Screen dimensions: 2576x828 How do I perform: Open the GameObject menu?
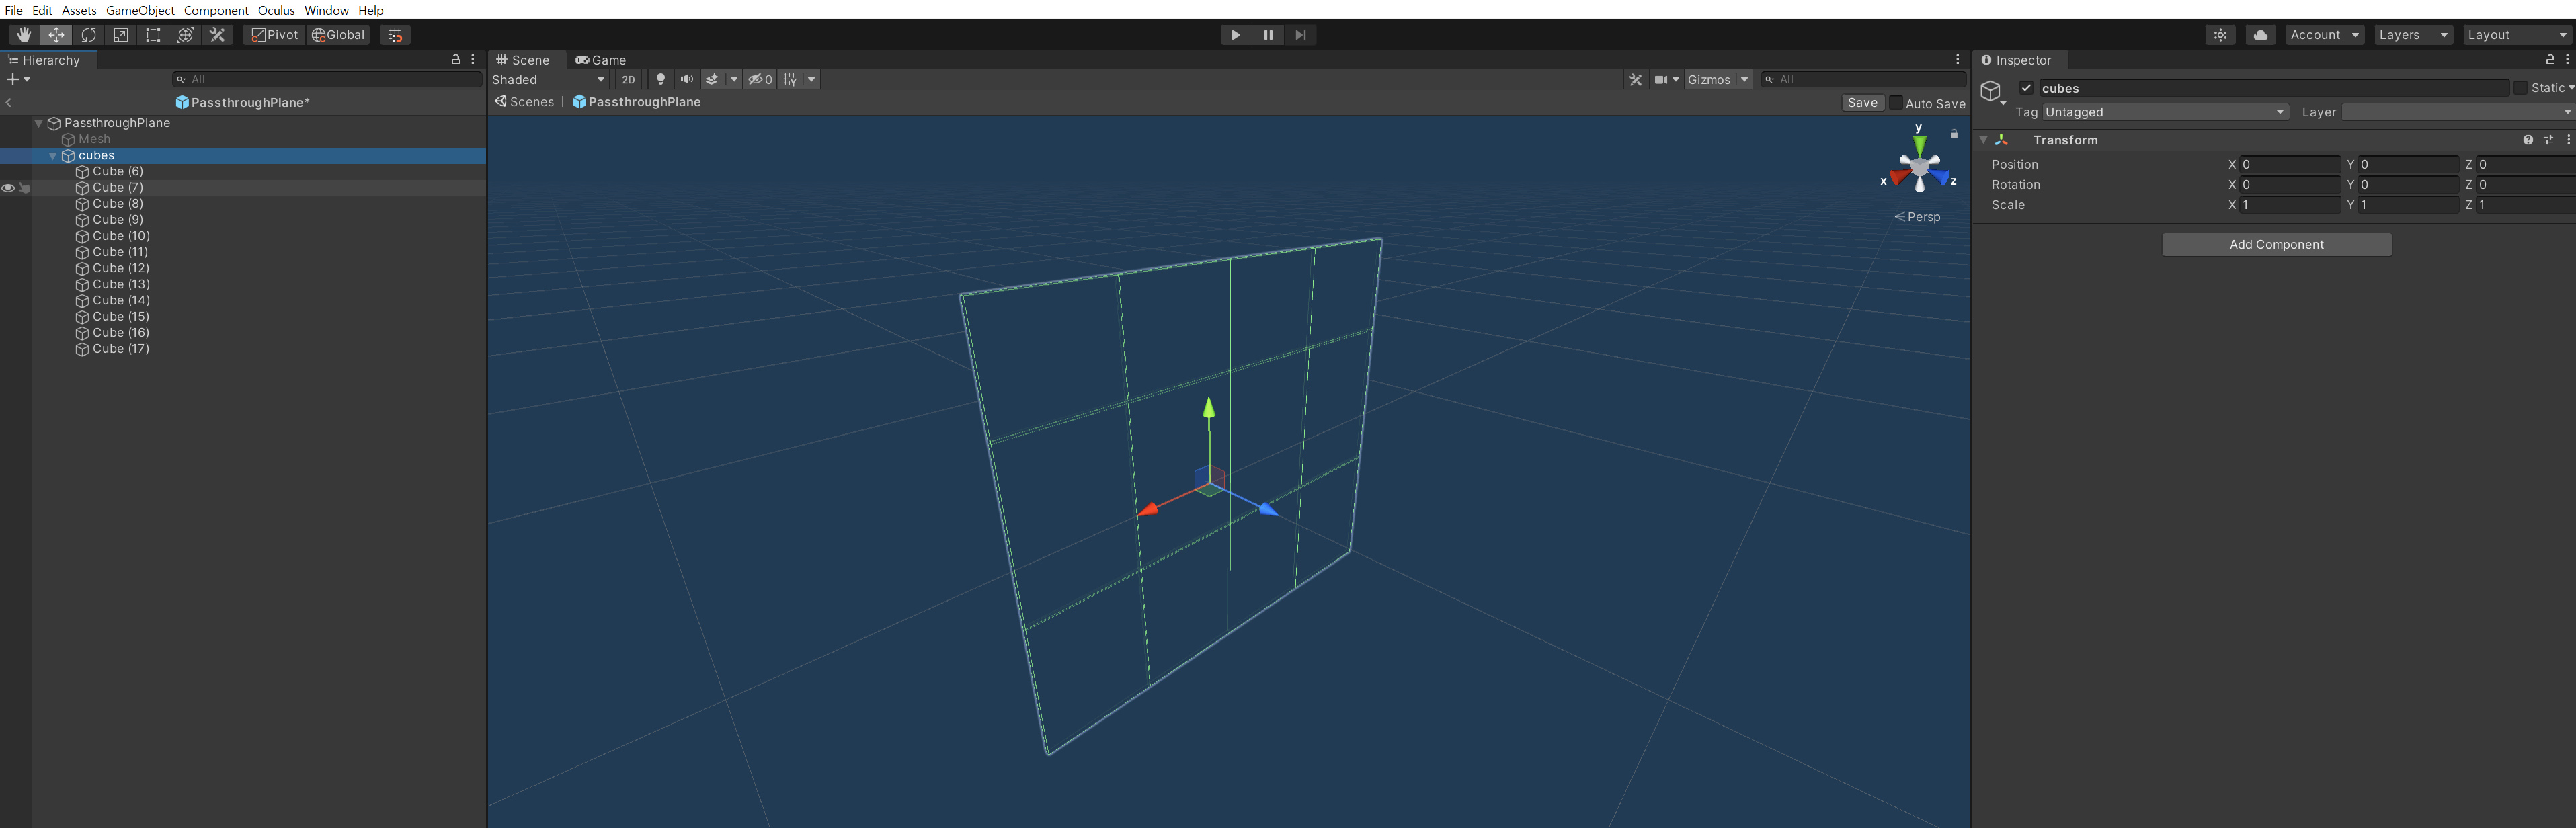140,10
